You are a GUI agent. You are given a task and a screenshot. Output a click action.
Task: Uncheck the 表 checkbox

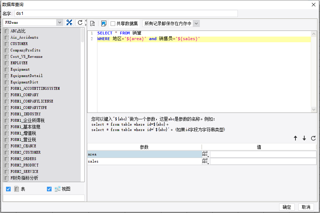pyautogui.click(x=9, y=189)
